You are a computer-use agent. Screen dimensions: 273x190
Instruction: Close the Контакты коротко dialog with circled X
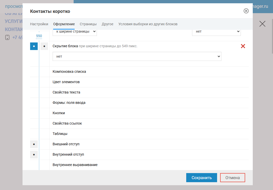[246, 11]
